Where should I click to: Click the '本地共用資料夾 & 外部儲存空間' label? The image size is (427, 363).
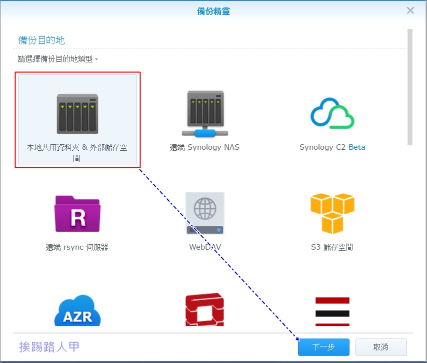click(77, 153)
